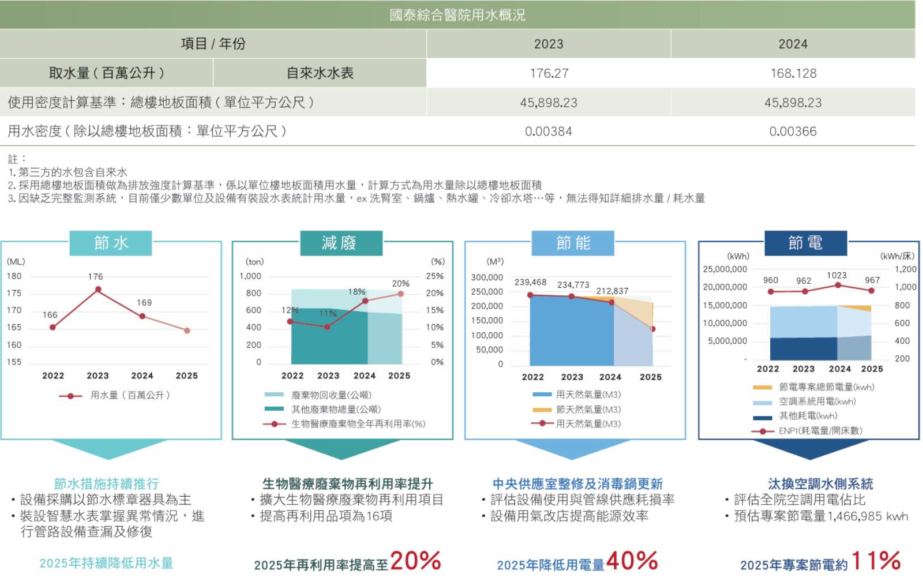The height and width of the screenshot is (586, 923).
Task: Click the 166 data label in 節水 chart
Action: click(x=50, y=315)
